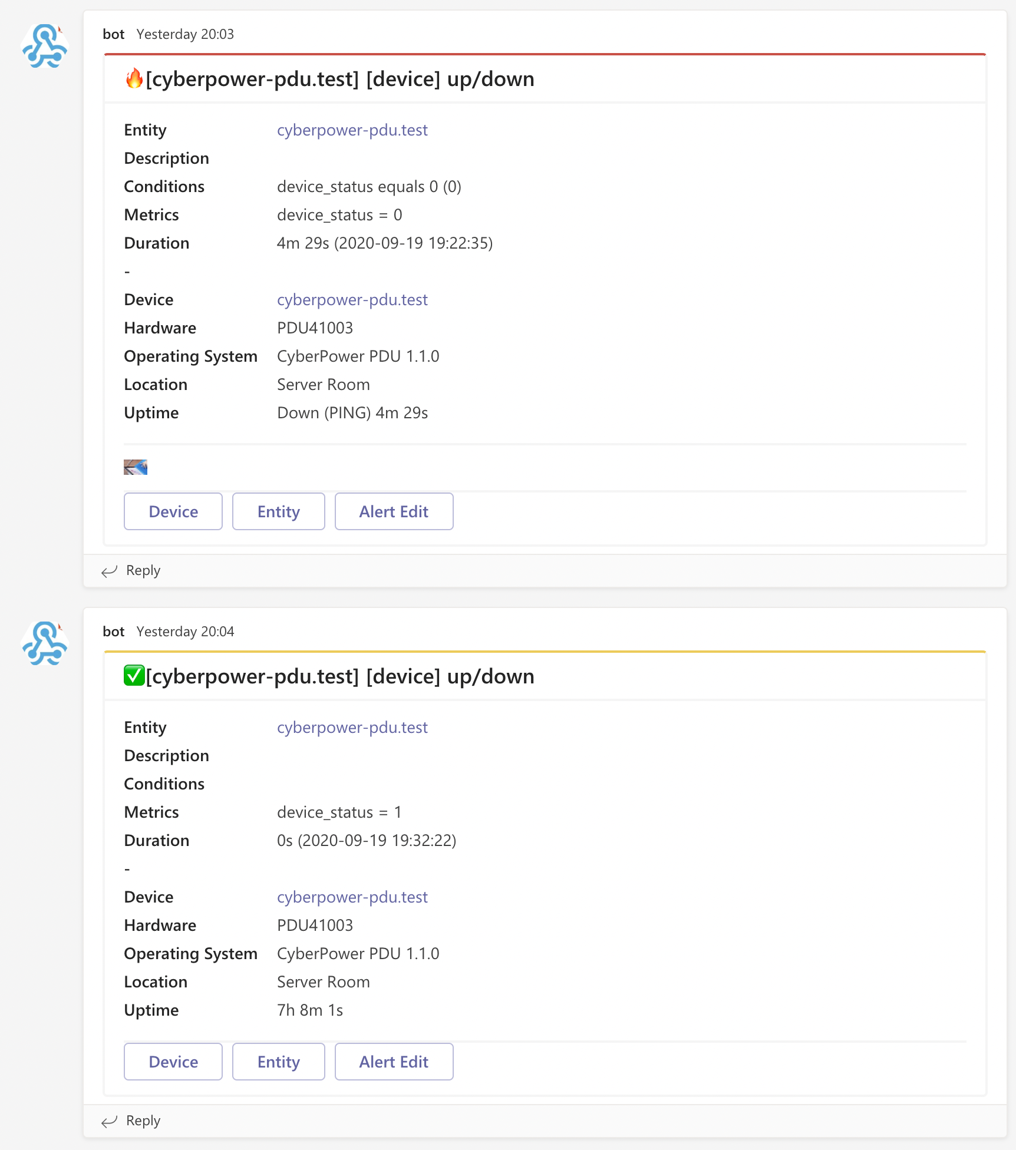Image resolution: width=1016 pixels, height=1150 pixels.
Task: Click the timestamp Yesterday 20:04
Action: (185, 632)
